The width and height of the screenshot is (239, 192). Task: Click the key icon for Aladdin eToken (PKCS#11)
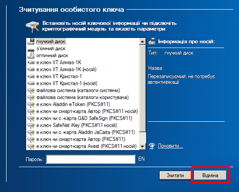click(x=31, y=104)
